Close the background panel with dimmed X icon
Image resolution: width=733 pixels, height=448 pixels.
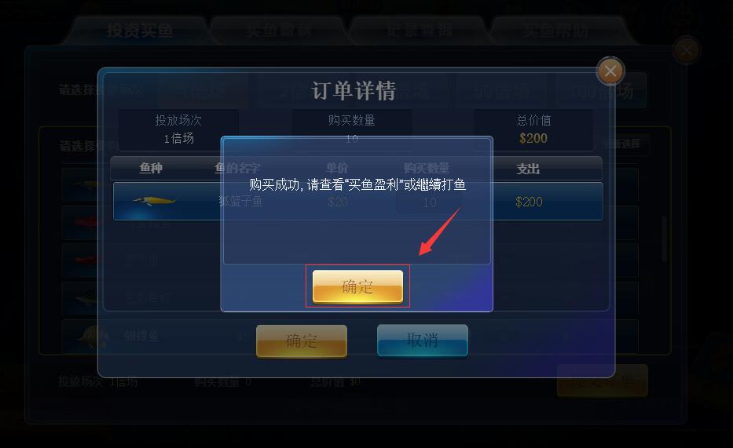tap(686, 50)
